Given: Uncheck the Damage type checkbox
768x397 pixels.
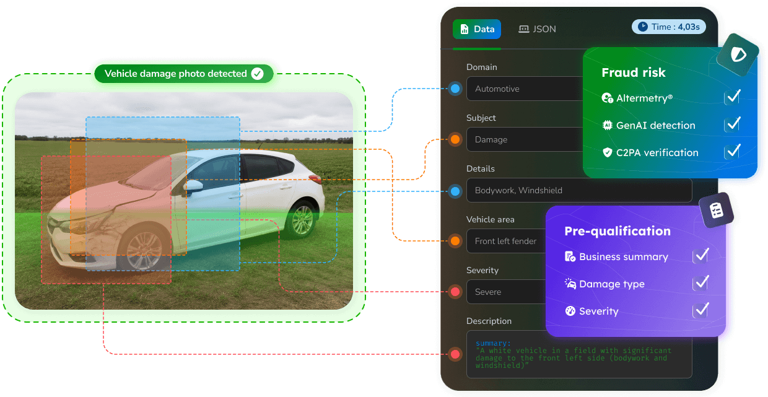Looking at the screenshot, I should 700,283.
